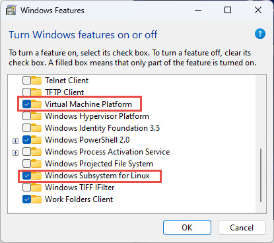Screen dimensions: 274x243
Task: Dismiss the dialog with the Cancel button
Action: pyautogui.click(x=242, y=227)
